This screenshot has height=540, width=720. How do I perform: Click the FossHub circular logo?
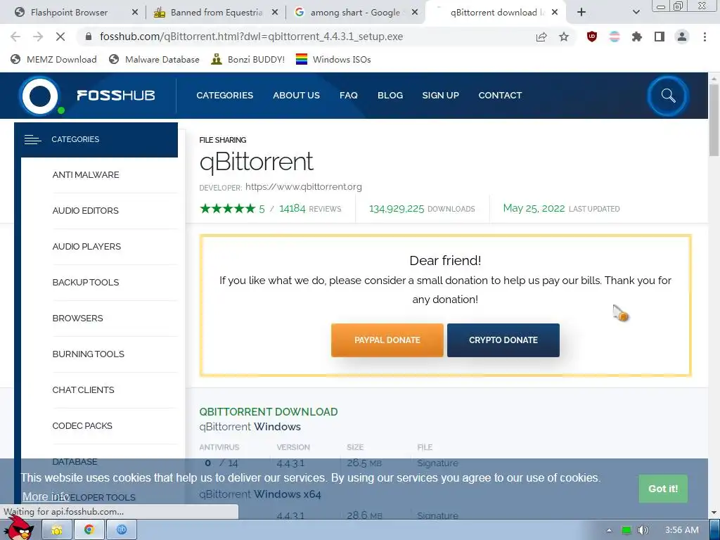tap(40, 96)
